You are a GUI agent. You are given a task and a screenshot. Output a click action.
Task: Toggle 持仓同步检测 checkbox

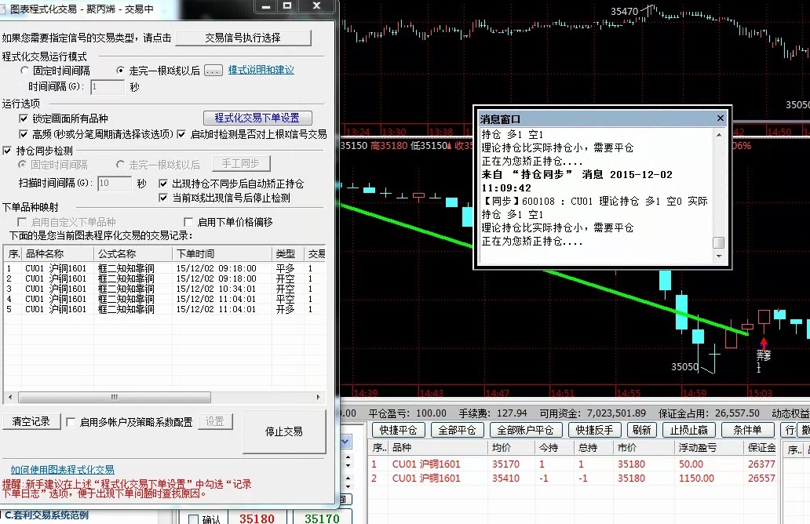pos(8,151)
